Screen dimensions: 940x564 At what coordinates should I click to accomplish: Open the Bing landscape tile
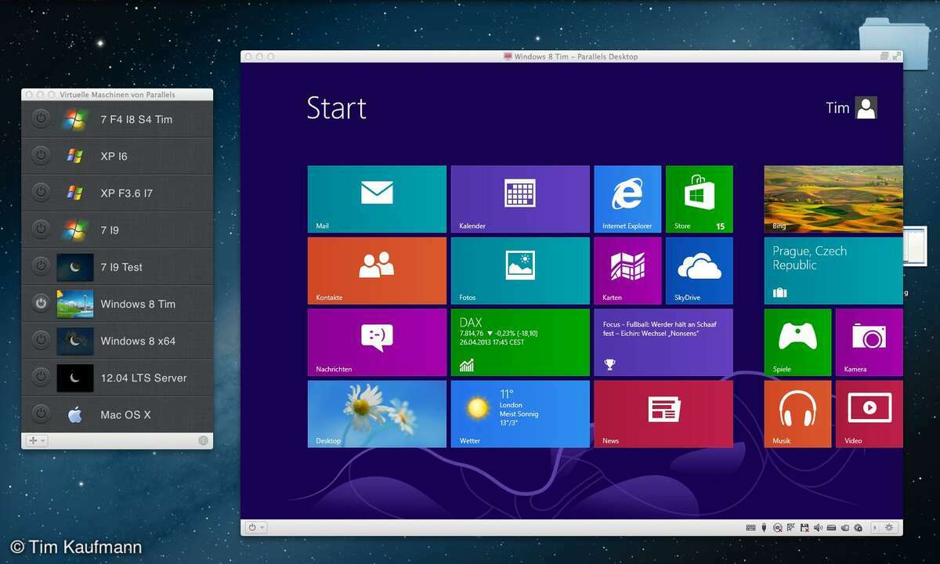(833, 199)
